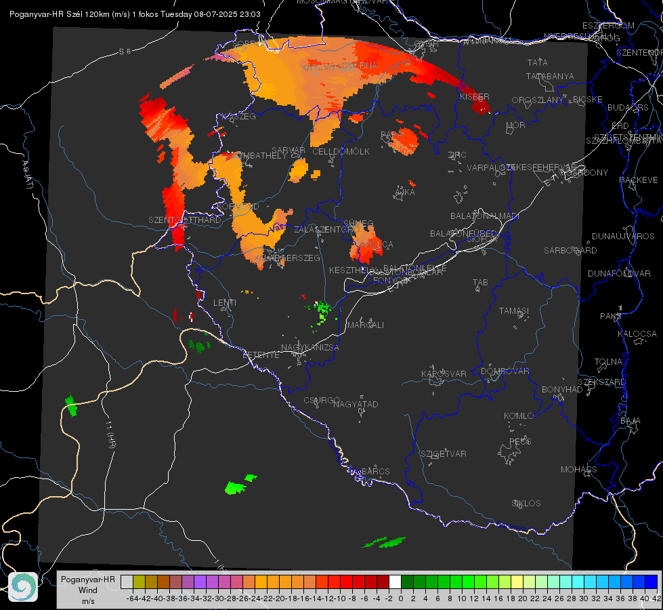Click the 'SZEKSZÁRD' city label
663x610 pixels.
pos(601,382)
